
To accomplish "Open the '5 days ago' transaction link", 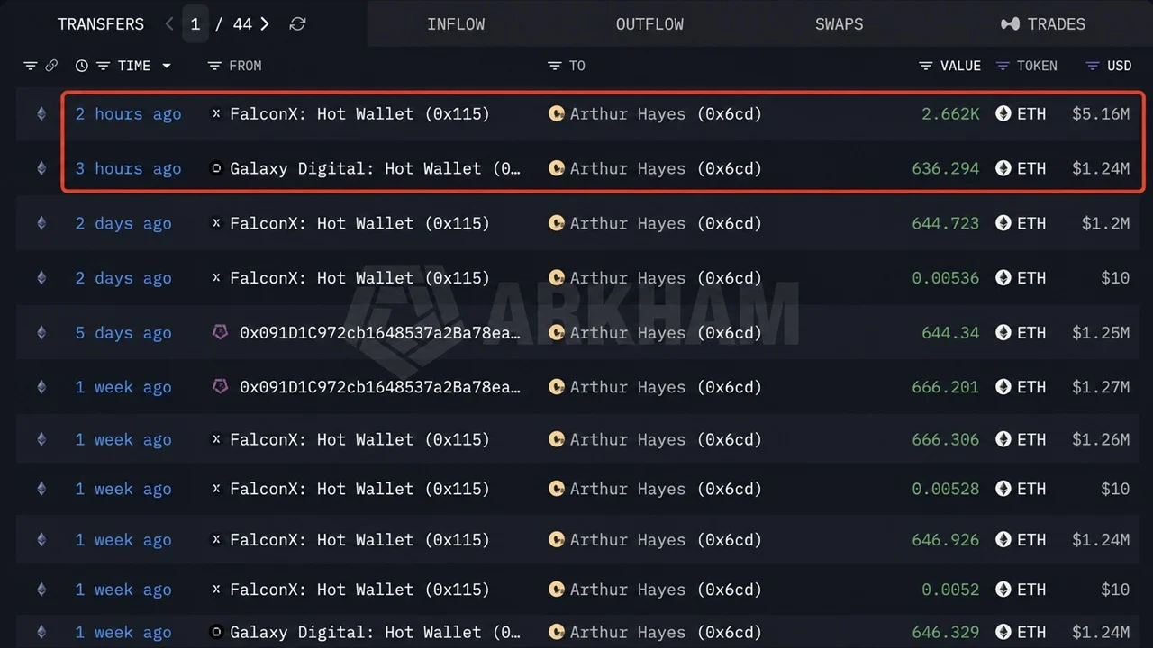I will (x=123, y=333).
